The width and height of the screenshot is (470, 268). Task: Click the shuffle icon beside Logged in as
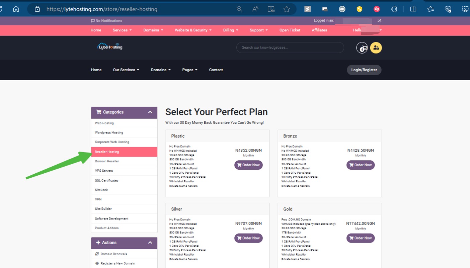coord(379,20)
